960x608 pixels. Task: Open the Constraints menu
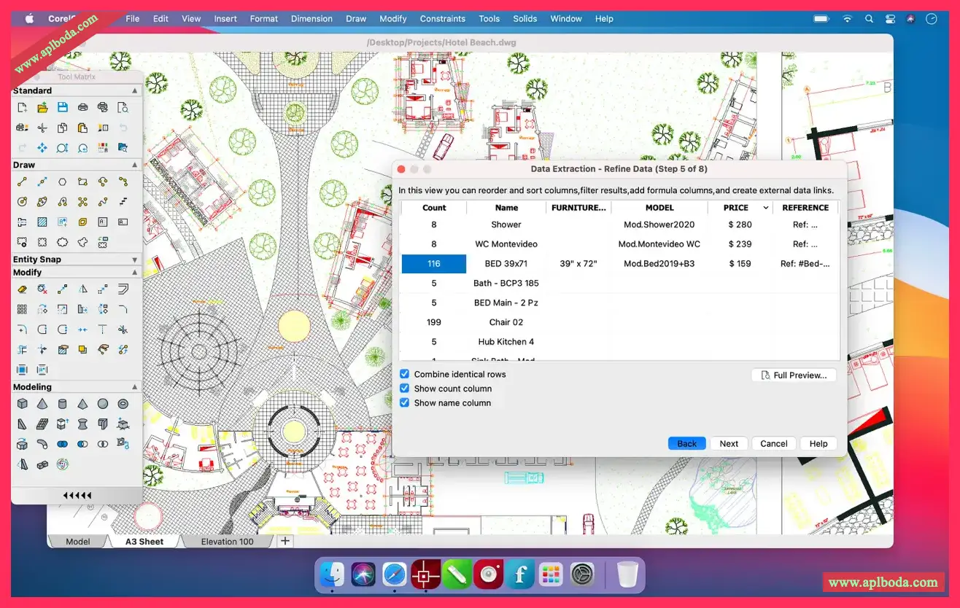(442, 19)
